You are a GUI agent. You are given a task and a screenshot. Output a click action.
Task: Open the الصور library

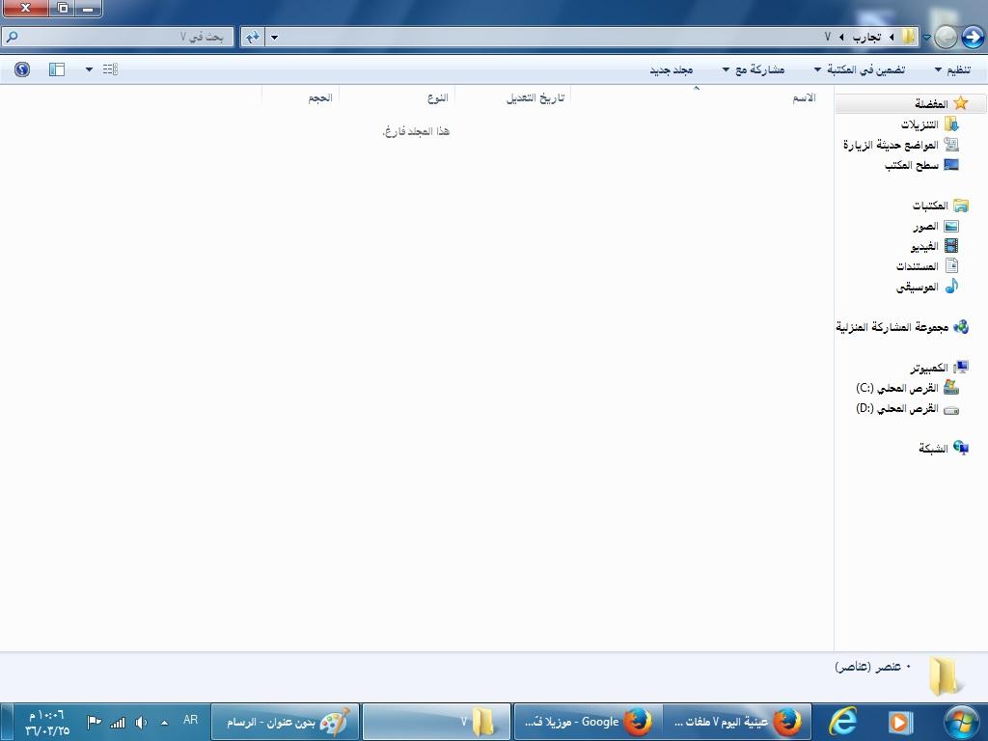[x=925, y=226]
